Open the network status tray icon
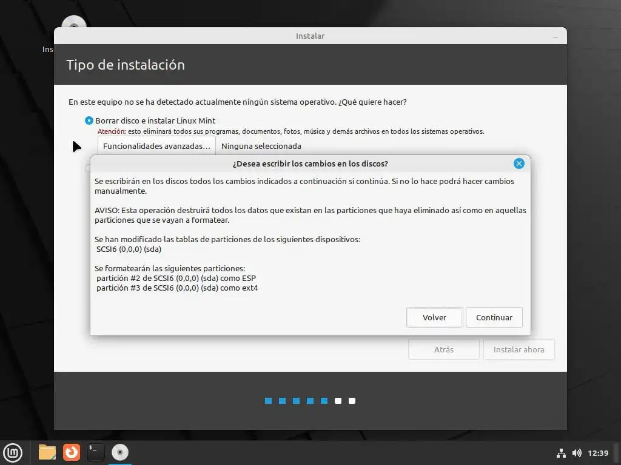Image resolution: width=621 pixels, height=465 pixels. pyautogui.click(x=561, y=453)
